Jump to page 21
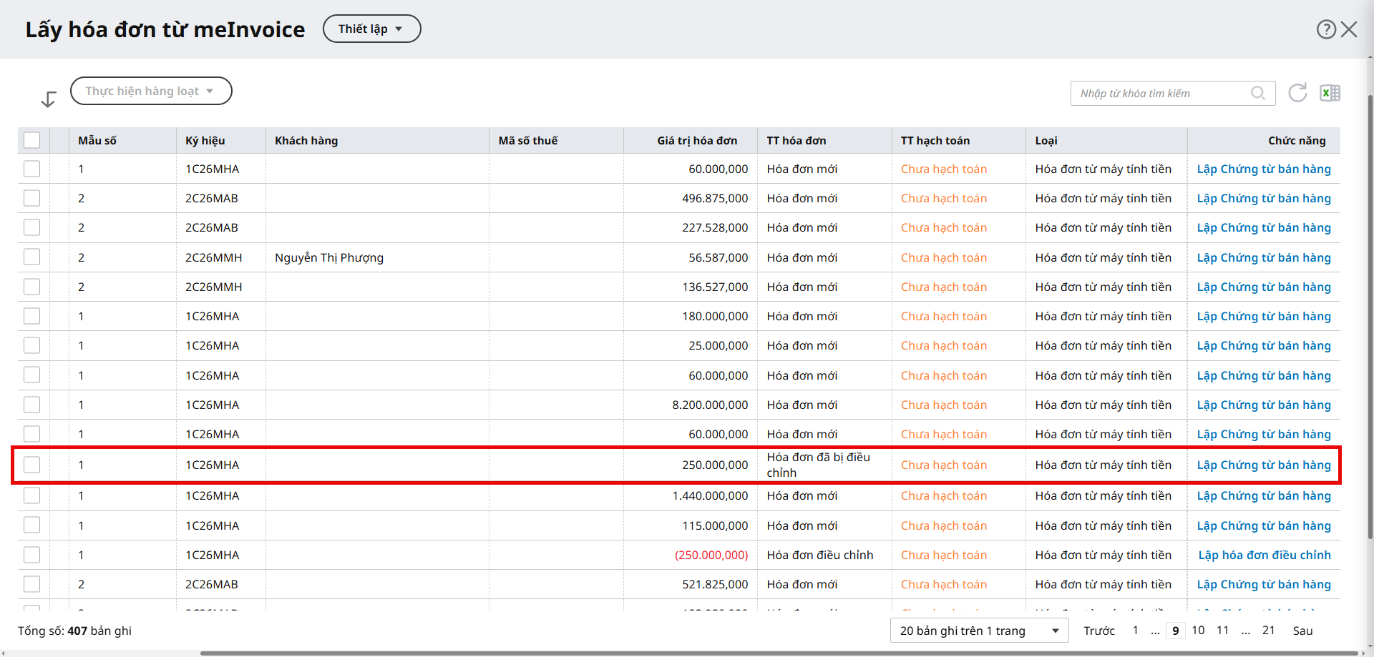This screenshot has height=657, width=1374. click(x=1268, y=631)
